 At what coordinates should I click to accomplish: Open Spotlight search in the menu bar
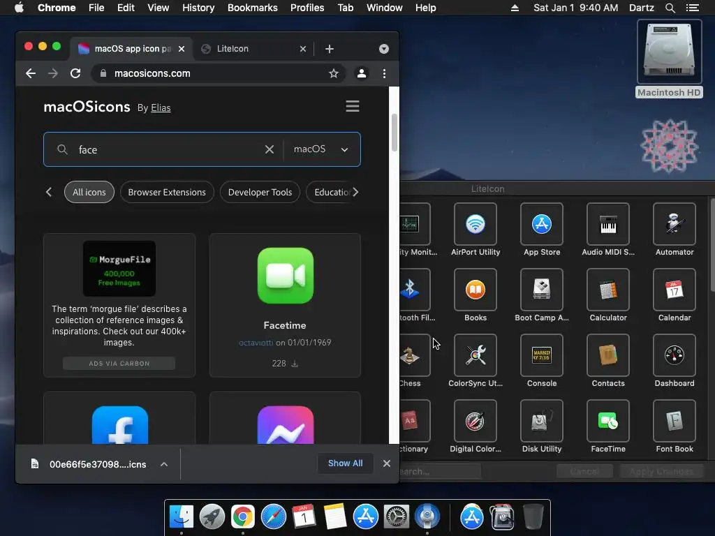pyautogui.click(x=670, y=8)
